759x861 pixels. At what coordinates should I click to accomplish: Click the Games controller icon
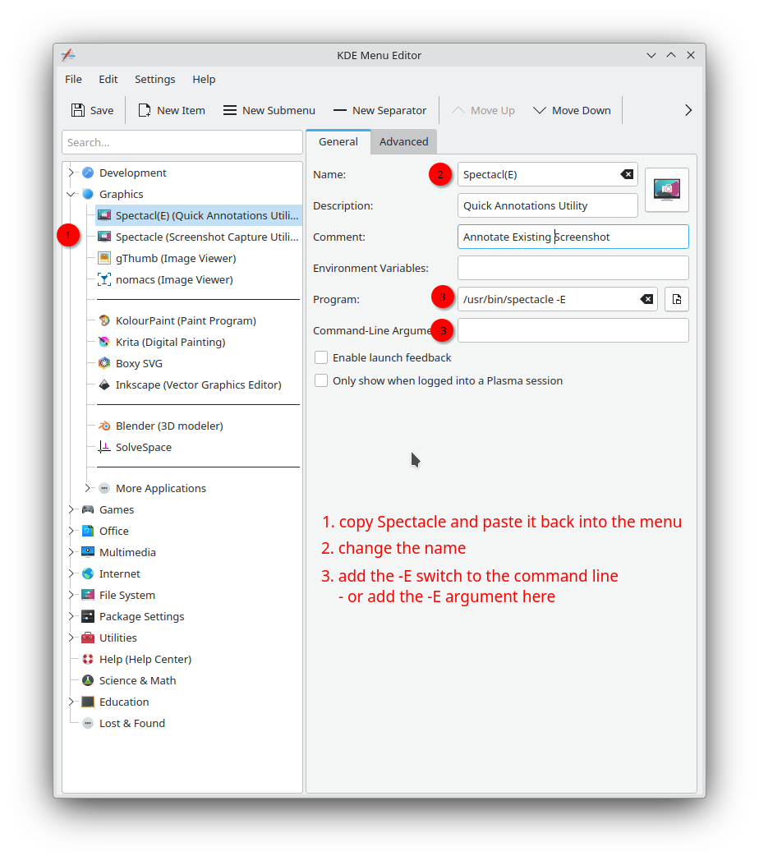(88, 509)
